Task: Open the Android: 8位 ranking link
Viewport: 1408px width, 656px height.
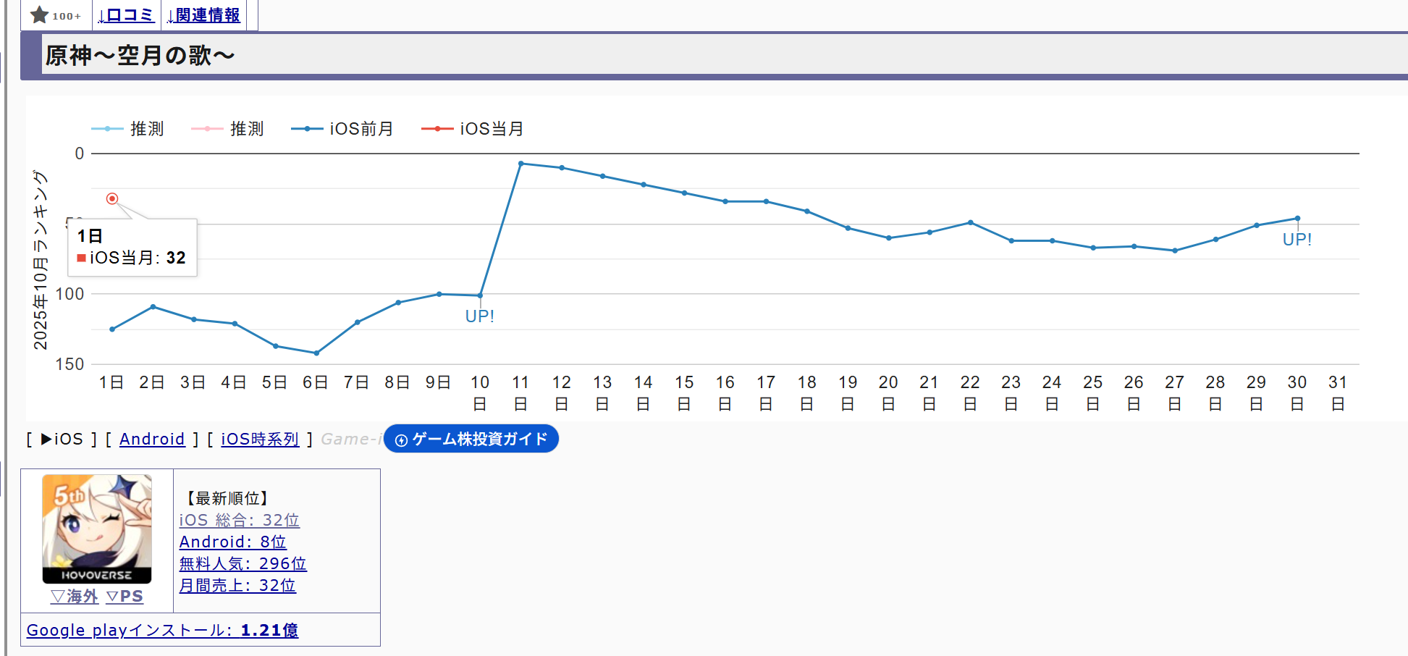Action: click(233, 542)
